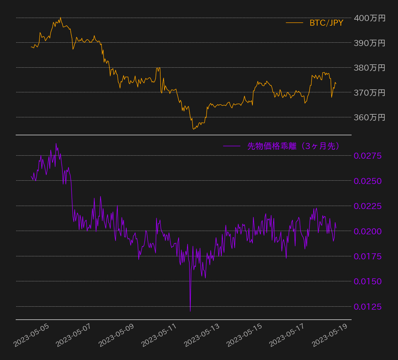
Task: Click the 0.0250 axis tick label
Action: coord(368,181)
